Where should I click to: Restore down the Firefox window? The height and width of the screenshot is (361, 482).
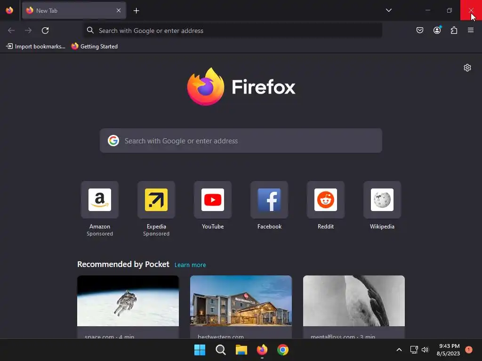450,10
